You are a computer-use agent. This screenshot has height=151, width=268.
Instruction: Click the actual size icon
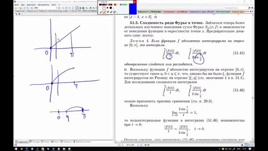tap(63, 8)
